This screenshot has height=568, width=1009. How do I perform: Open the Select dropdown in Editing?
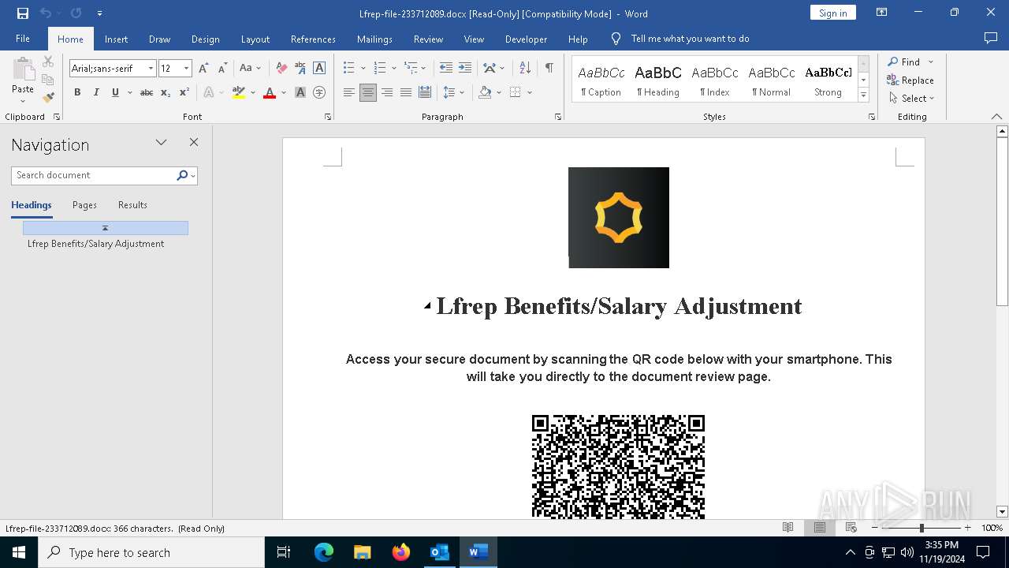point(911,99)
